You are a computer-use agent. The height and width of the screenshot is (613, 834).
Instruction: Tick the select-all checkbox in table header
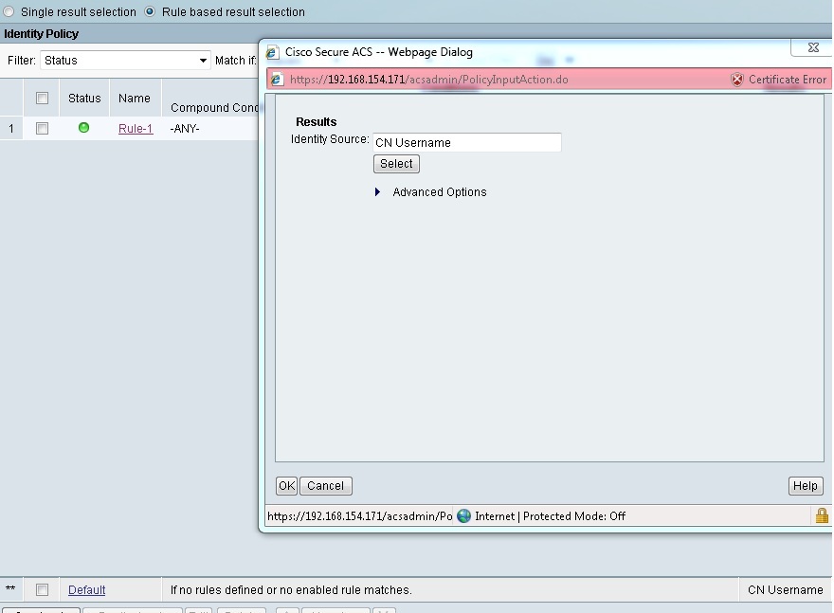click(x=42, y=98)
